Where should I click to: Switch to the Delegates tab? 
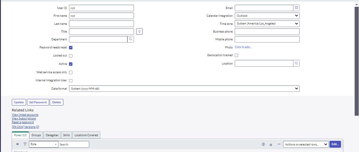[52, 135]
